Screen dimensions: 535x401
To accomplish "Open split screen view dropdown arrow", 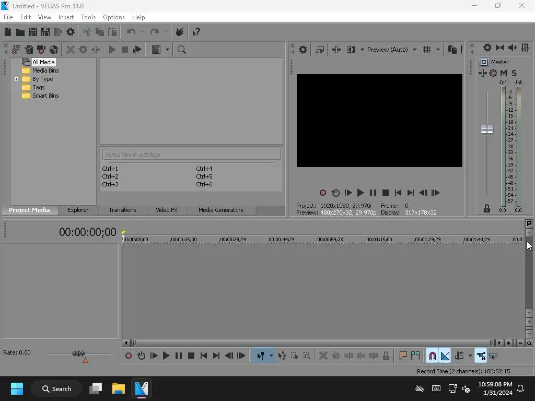I will [362, 50].
